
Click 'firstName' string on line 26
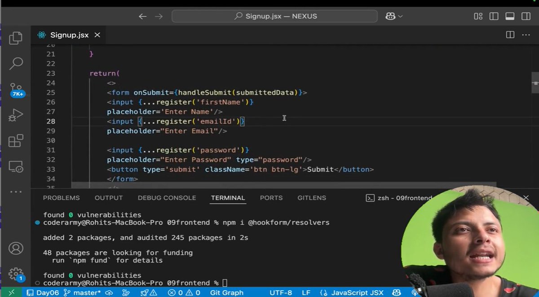(221, 102)
